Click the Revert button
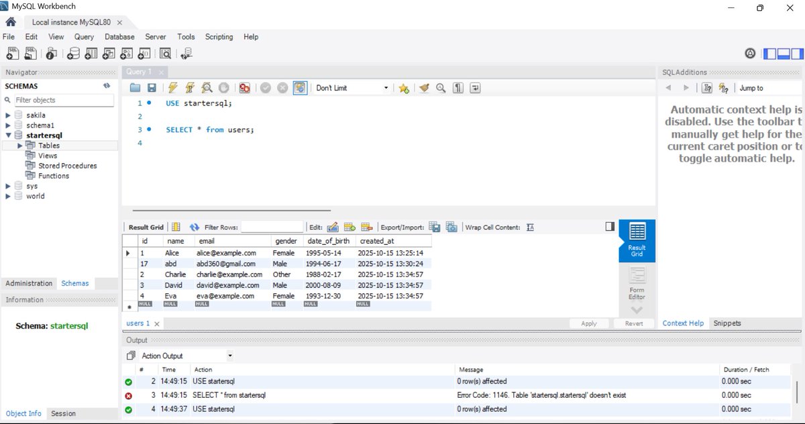This screenshot has width=805, height=424. pos(634,323)
